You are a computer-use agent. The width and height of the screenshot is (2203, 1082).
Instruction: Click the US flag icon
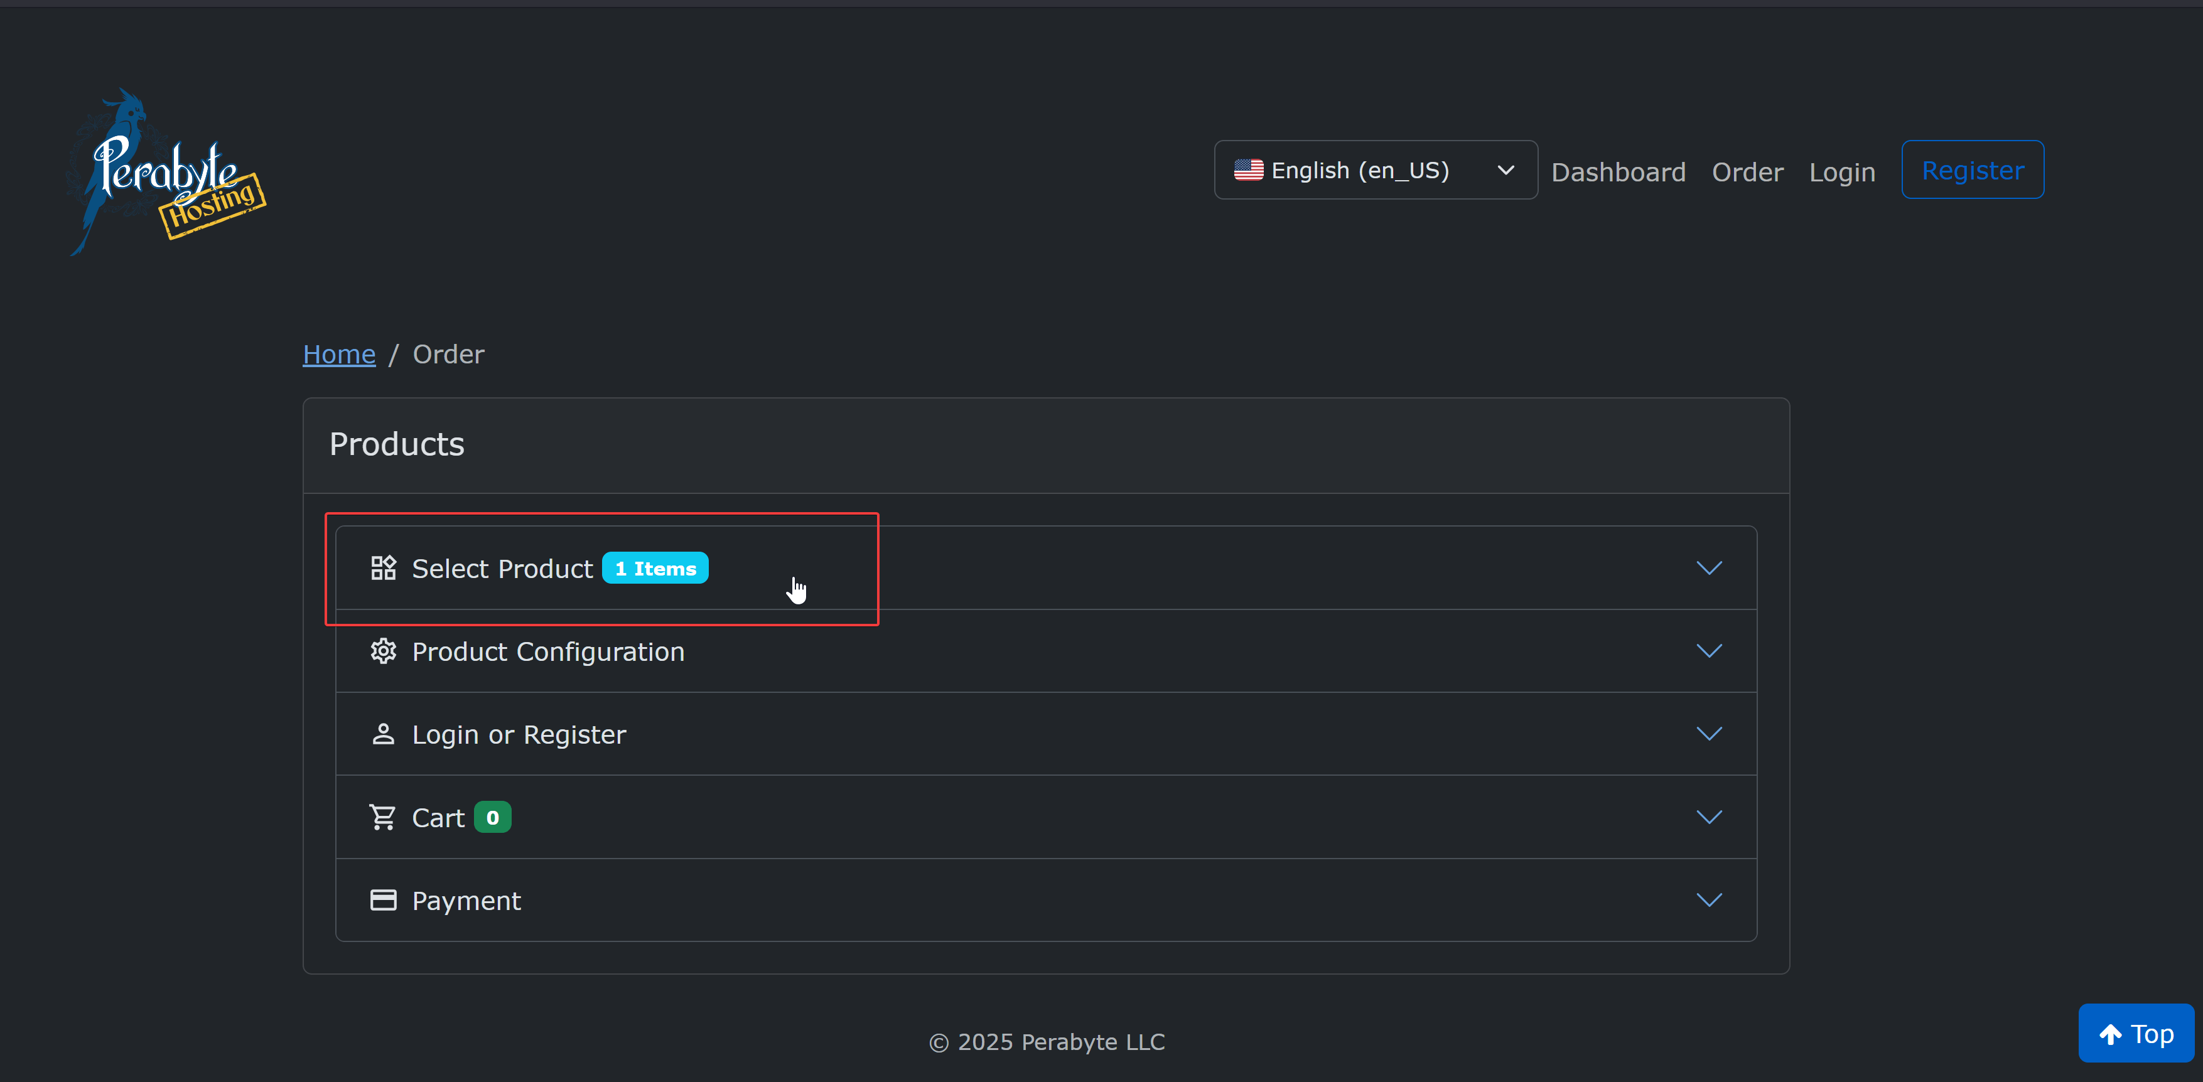(x=1249, y=170)
